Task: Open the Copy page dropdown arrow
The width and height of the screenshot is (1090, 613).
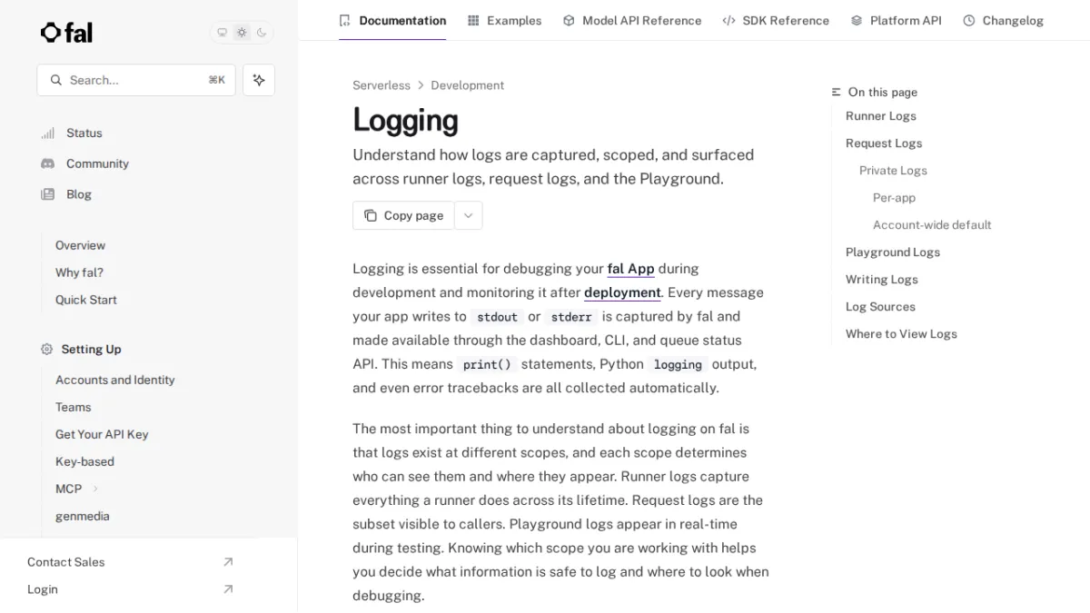Action: point(469,215)
